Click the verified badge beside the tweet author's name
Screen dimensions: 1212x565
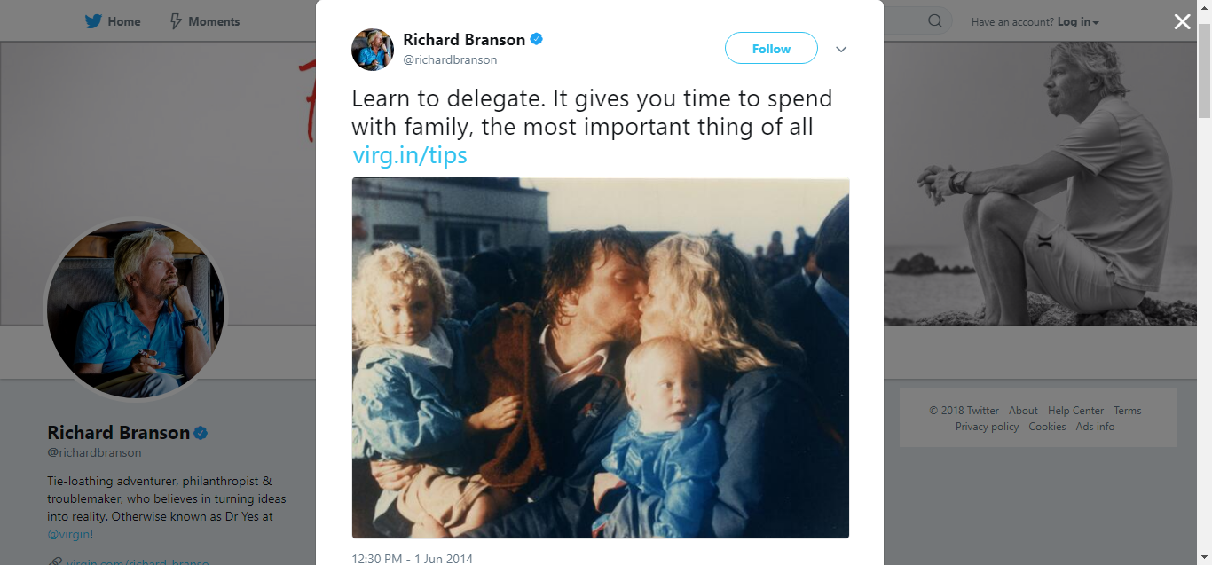point(537,39)
